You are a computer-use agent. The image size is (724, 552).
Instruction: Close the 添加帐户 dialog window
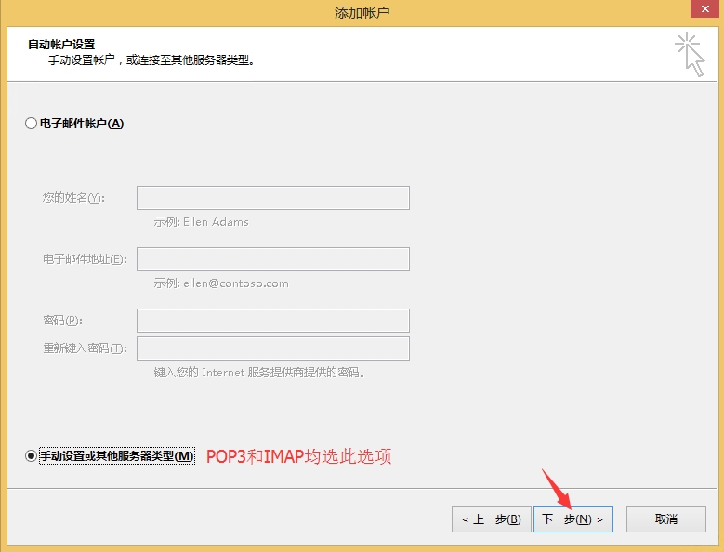pyautogui.click(x=705, y=8)
